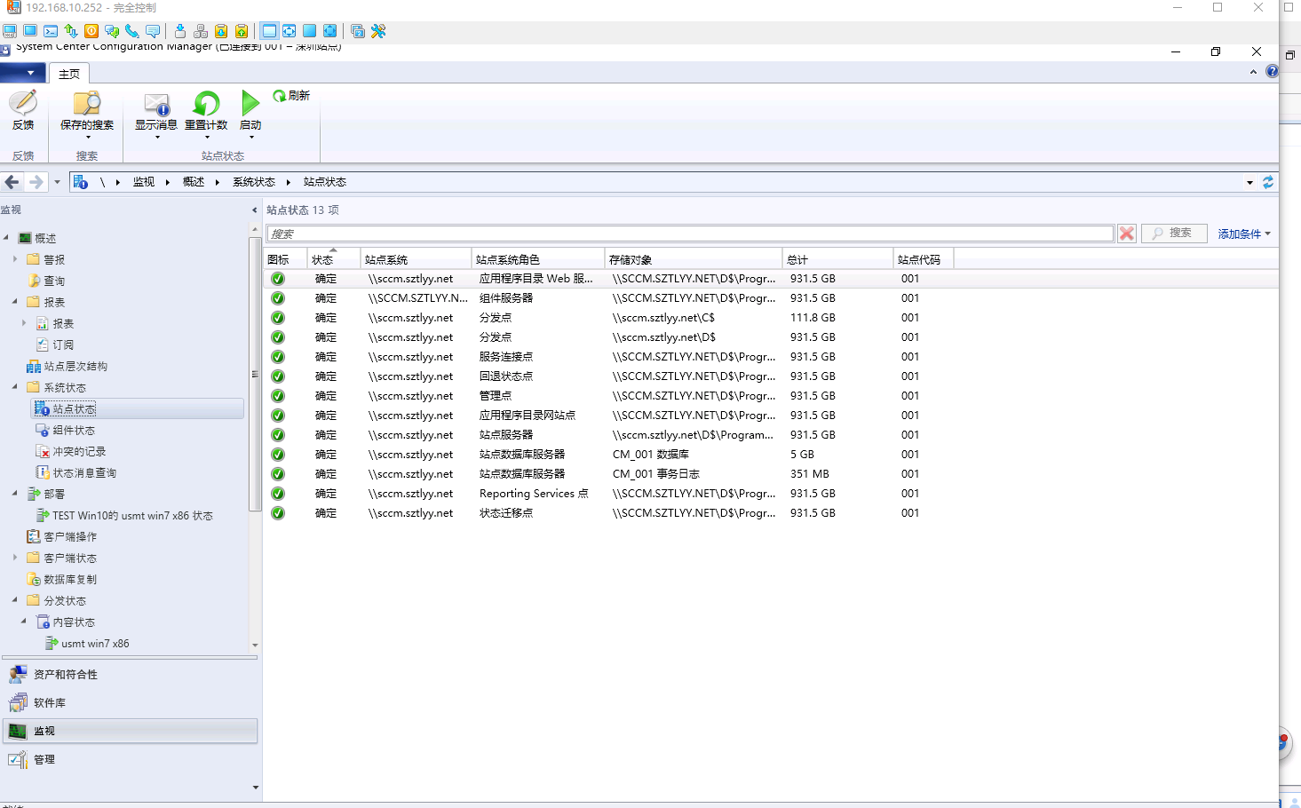Click Reset Counts (重置计数) ribbon button
The height and width of the screenshot is (808, 1301).
(206, 114)
